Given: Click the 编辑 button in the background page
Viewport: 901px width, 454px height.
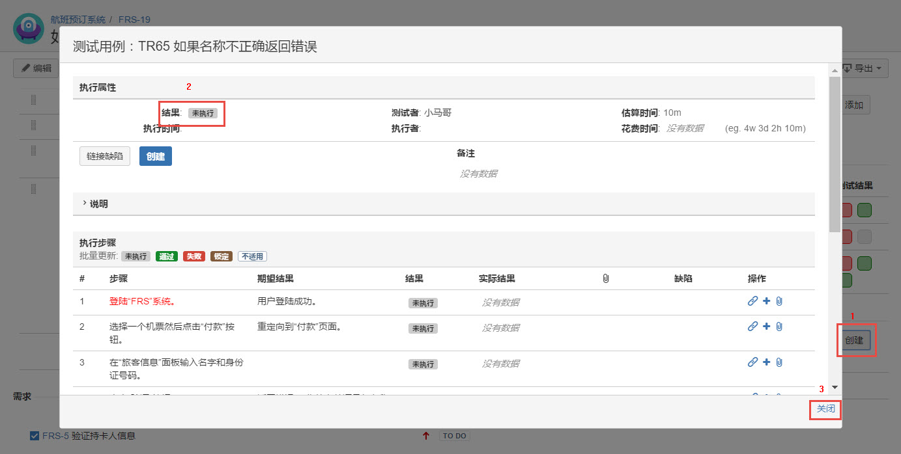Looking at the screenshot, I should [36, 68].
